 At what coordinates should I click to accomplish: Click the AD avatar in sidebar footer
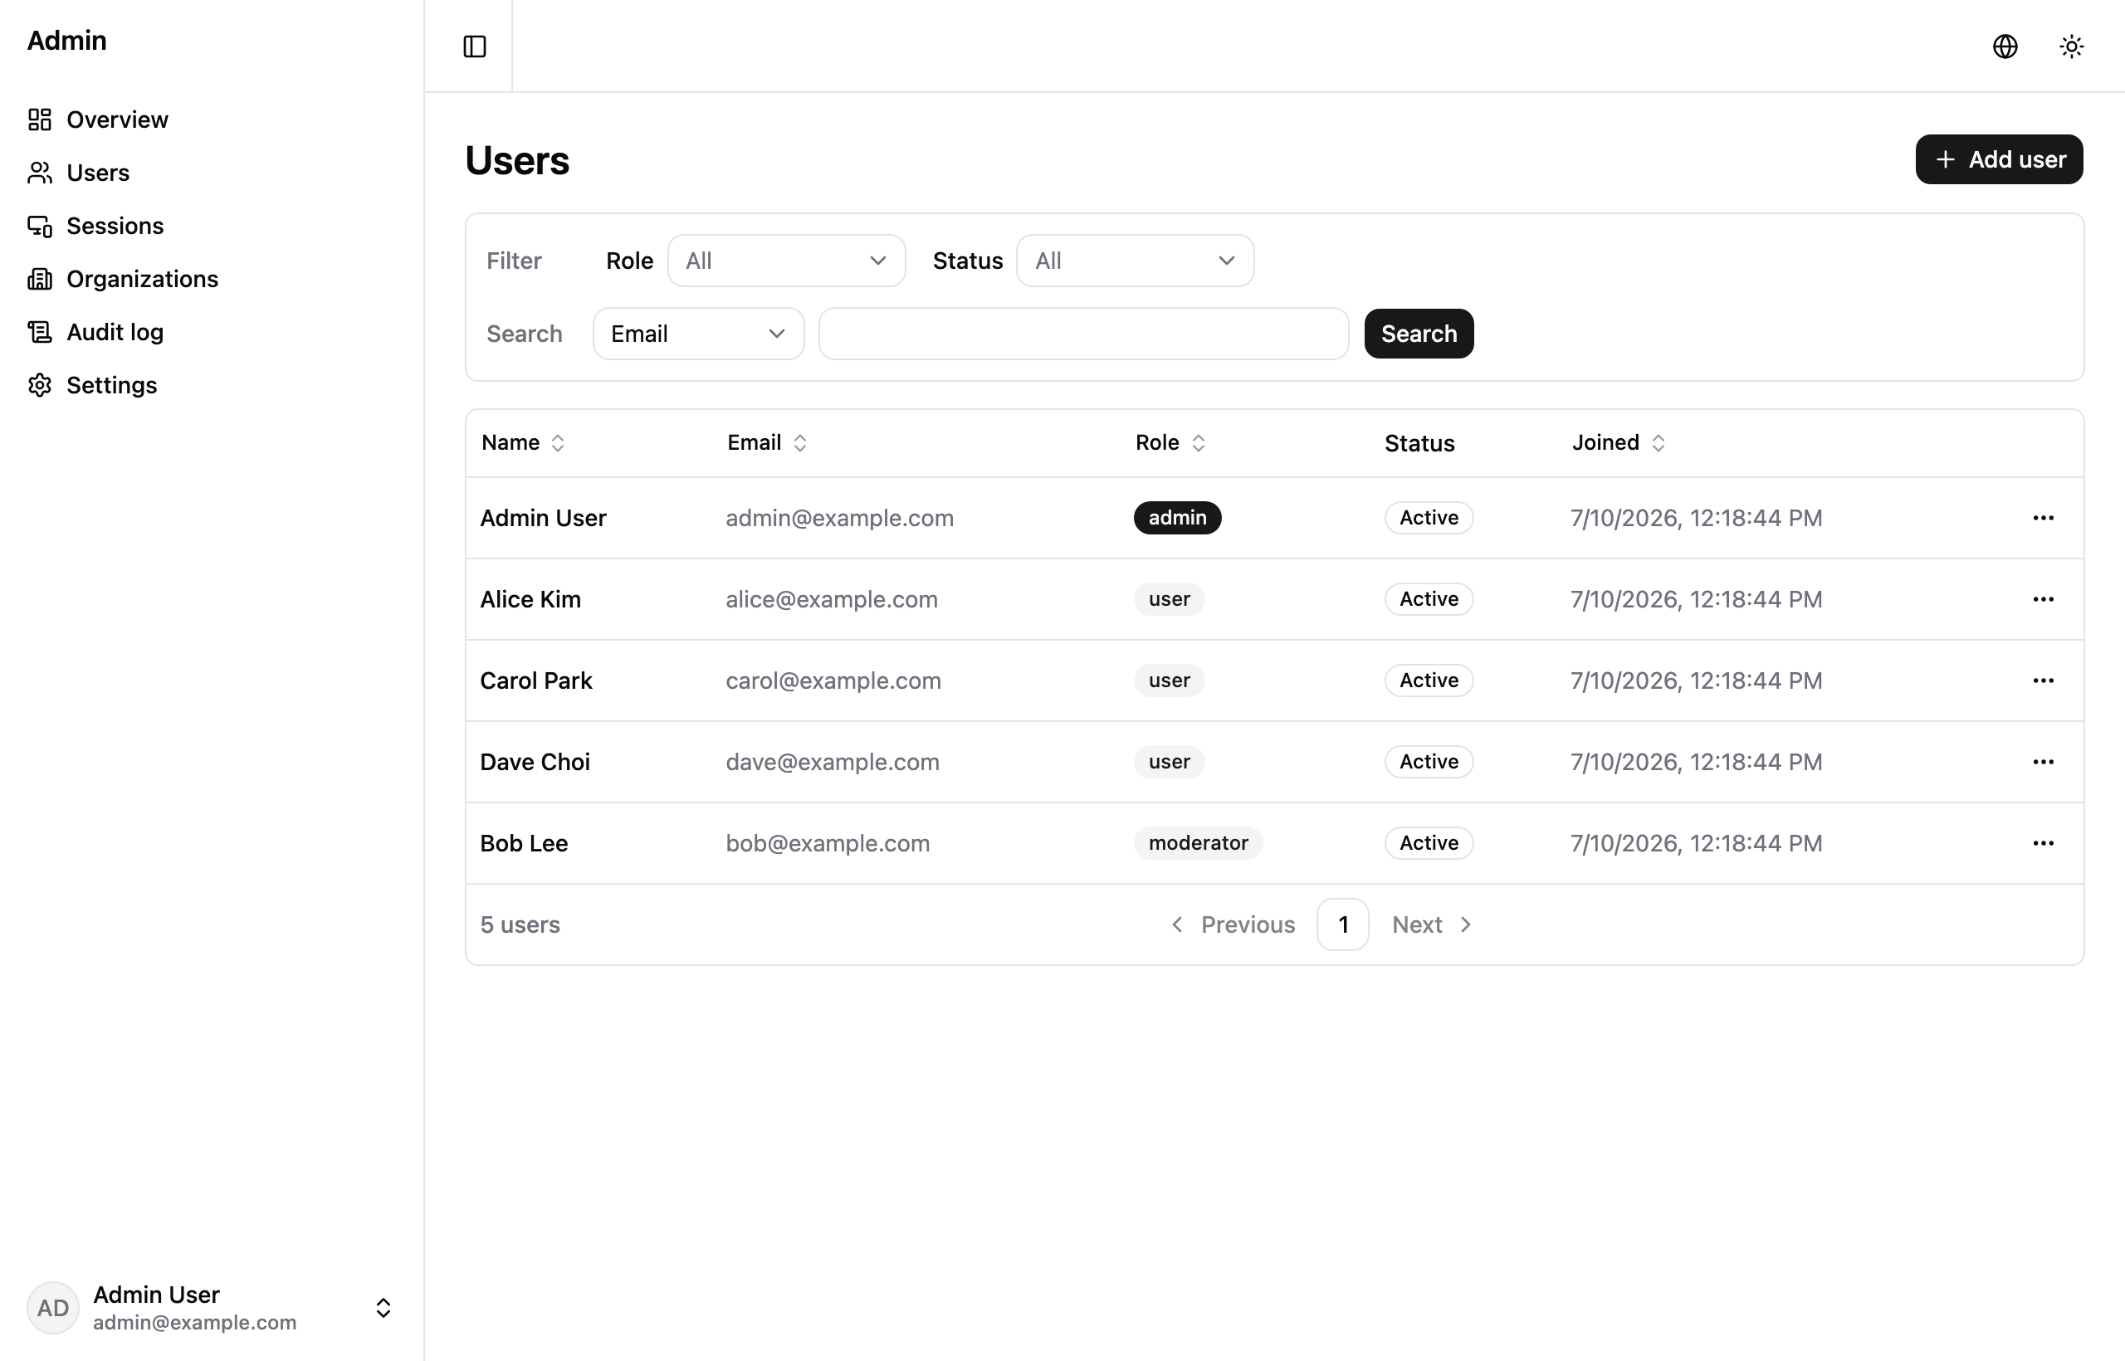[53, 1308]
